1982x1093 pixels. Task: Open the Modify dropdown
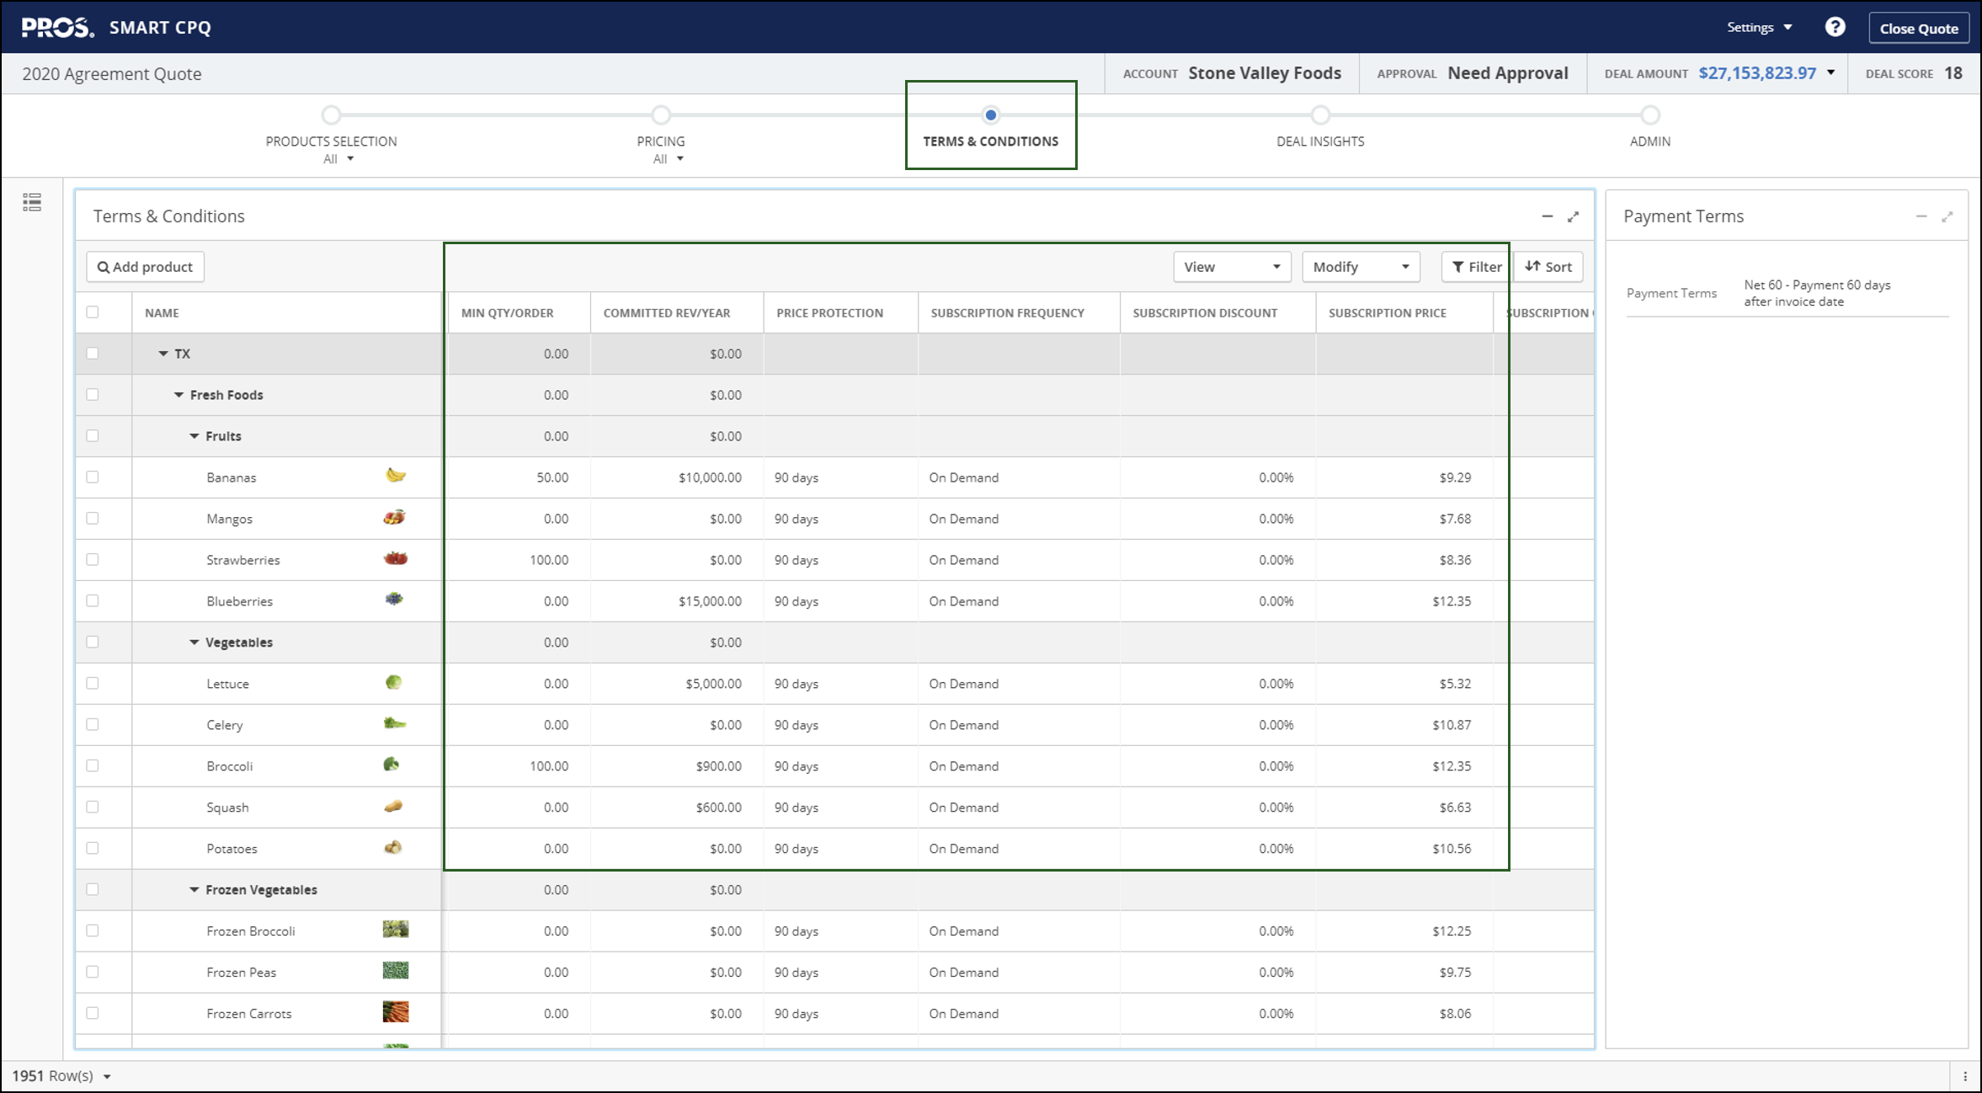pyautogui.click(x=1360, y=267)
